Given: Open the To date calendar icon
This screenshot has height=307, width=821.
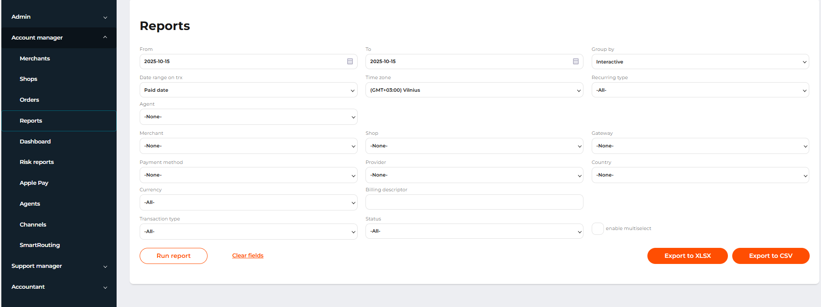Looking at the screenshot, I should pos(576,61).
